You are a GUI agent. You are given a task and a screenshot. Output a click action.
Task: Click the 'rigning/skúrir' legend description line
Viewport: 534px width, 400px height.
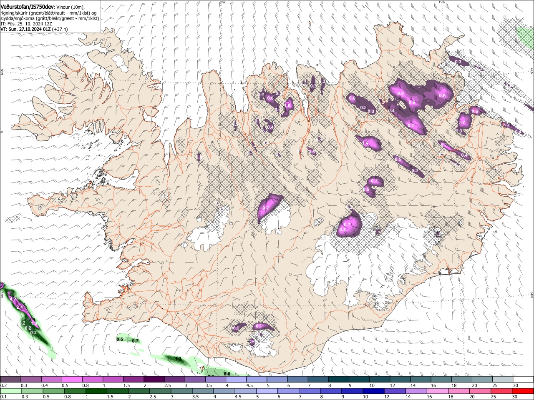click(x=48, y=13)
